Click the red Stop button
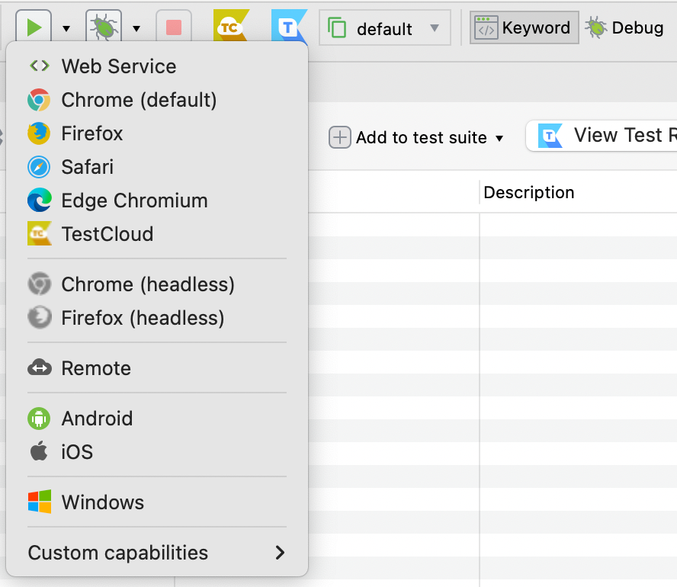This screenshot has height=587, width=677. click(174, 27)
